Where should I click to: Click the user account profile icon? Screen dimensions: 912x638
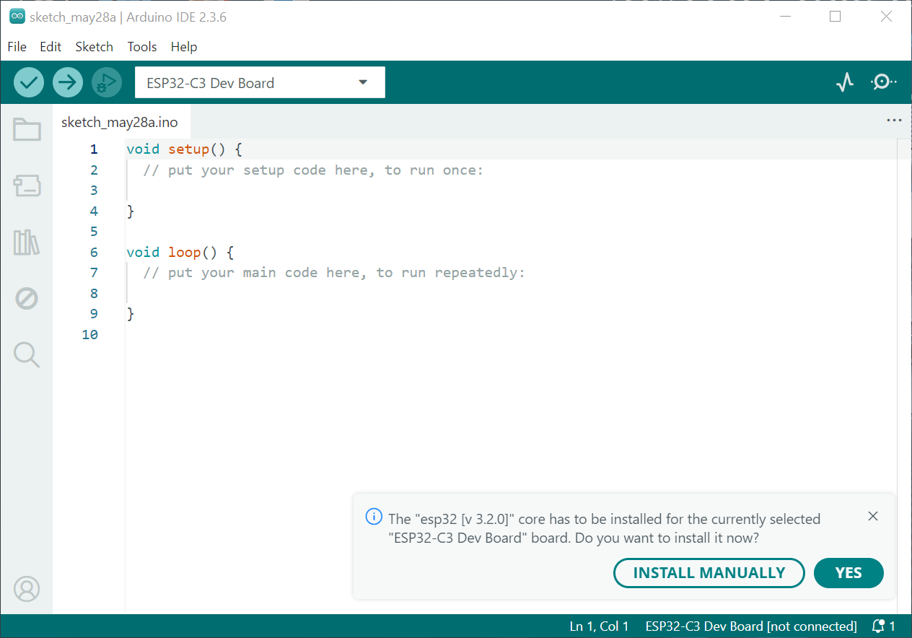point(27,589)
